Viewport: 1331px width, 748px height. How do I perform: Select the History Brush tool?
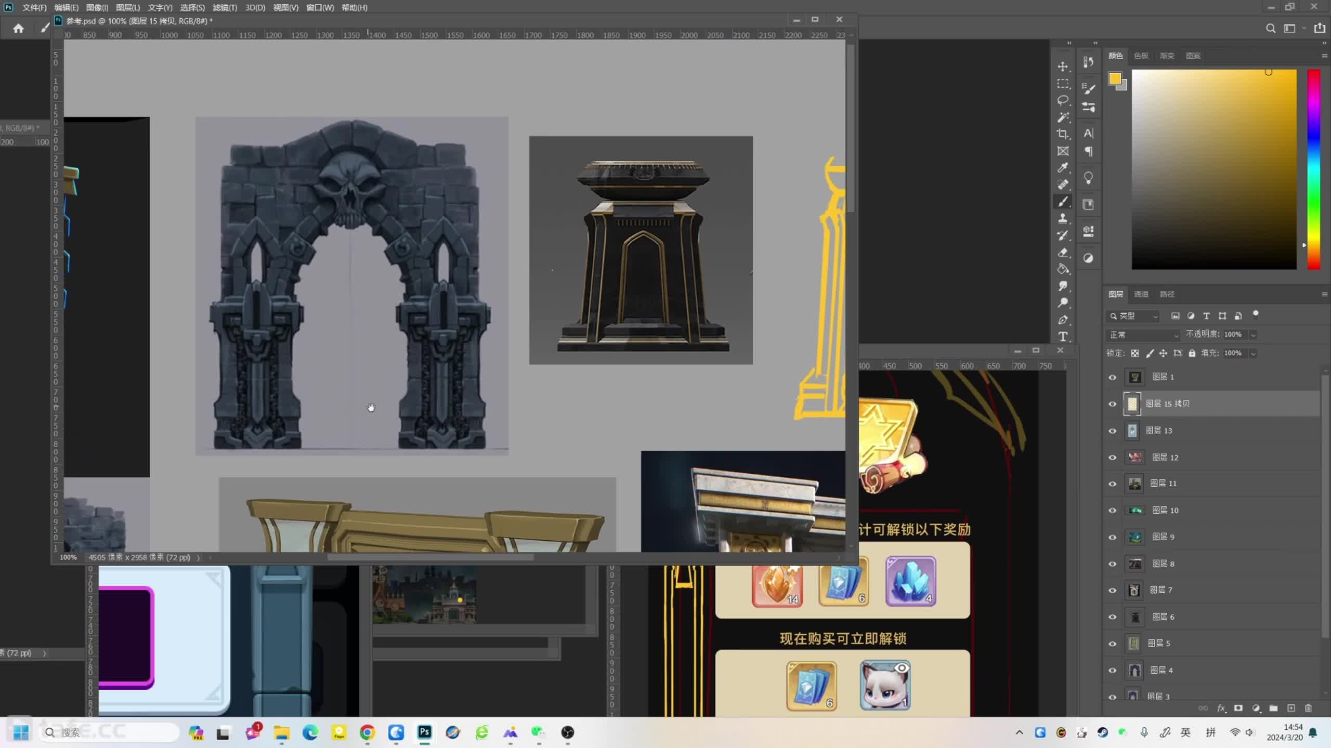click(x=1063, y=235)
